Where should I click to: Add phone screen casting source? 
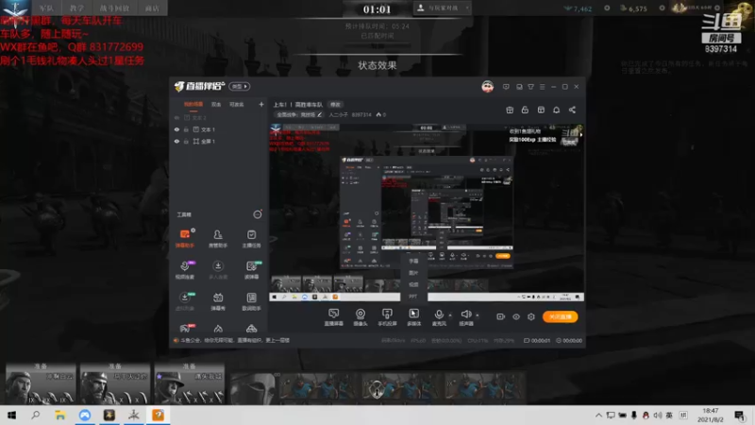coord(387,317)
